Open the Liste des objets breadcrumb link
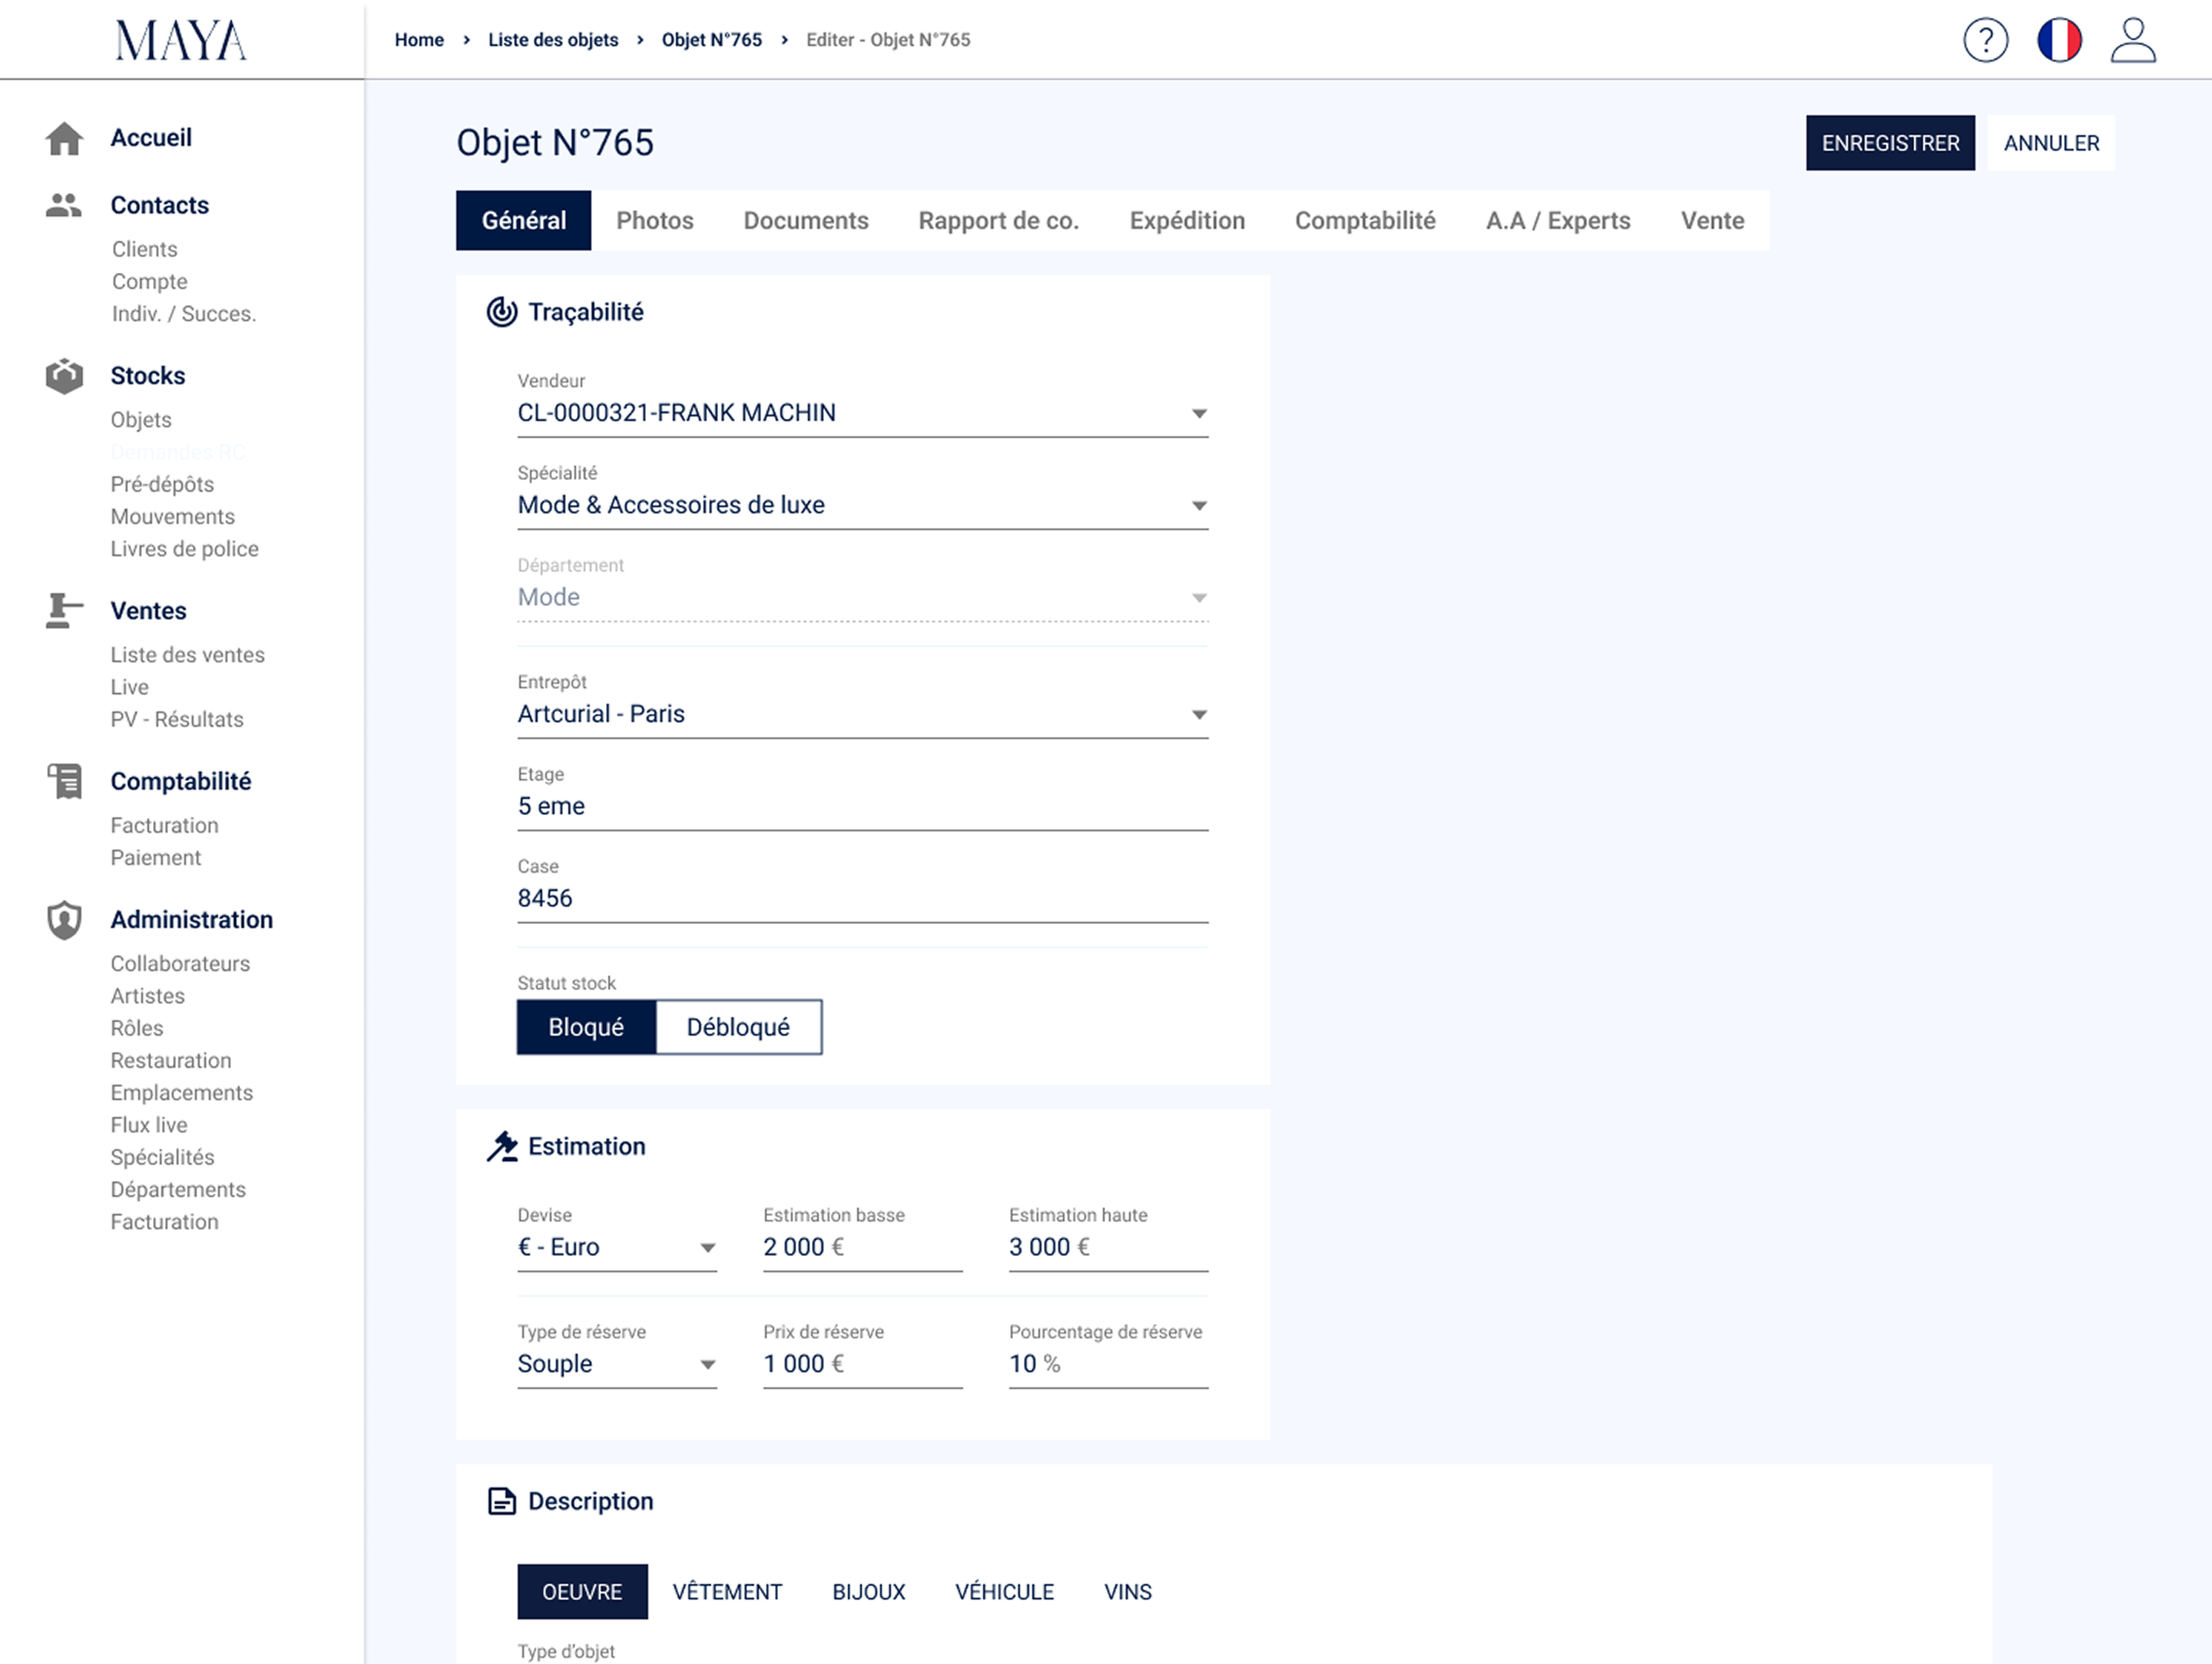This screenshot has height=1664, width=2212. [553, 40]
